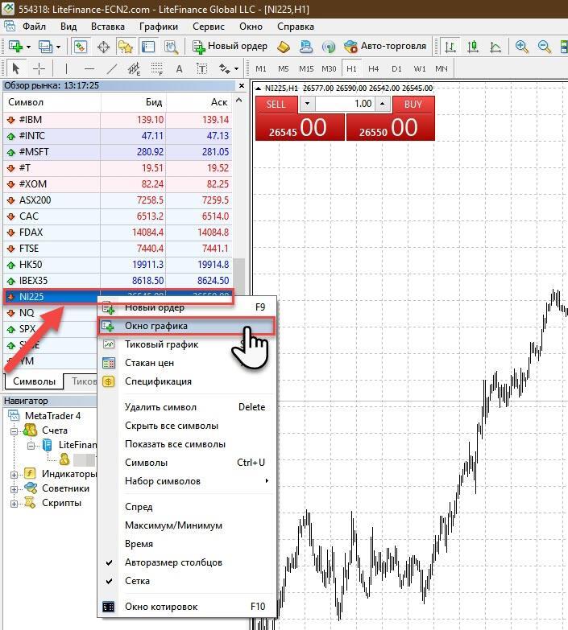Select the Equidistant Channel tool
The width and height of the screenshot is (568, 630).
point(134,68)
